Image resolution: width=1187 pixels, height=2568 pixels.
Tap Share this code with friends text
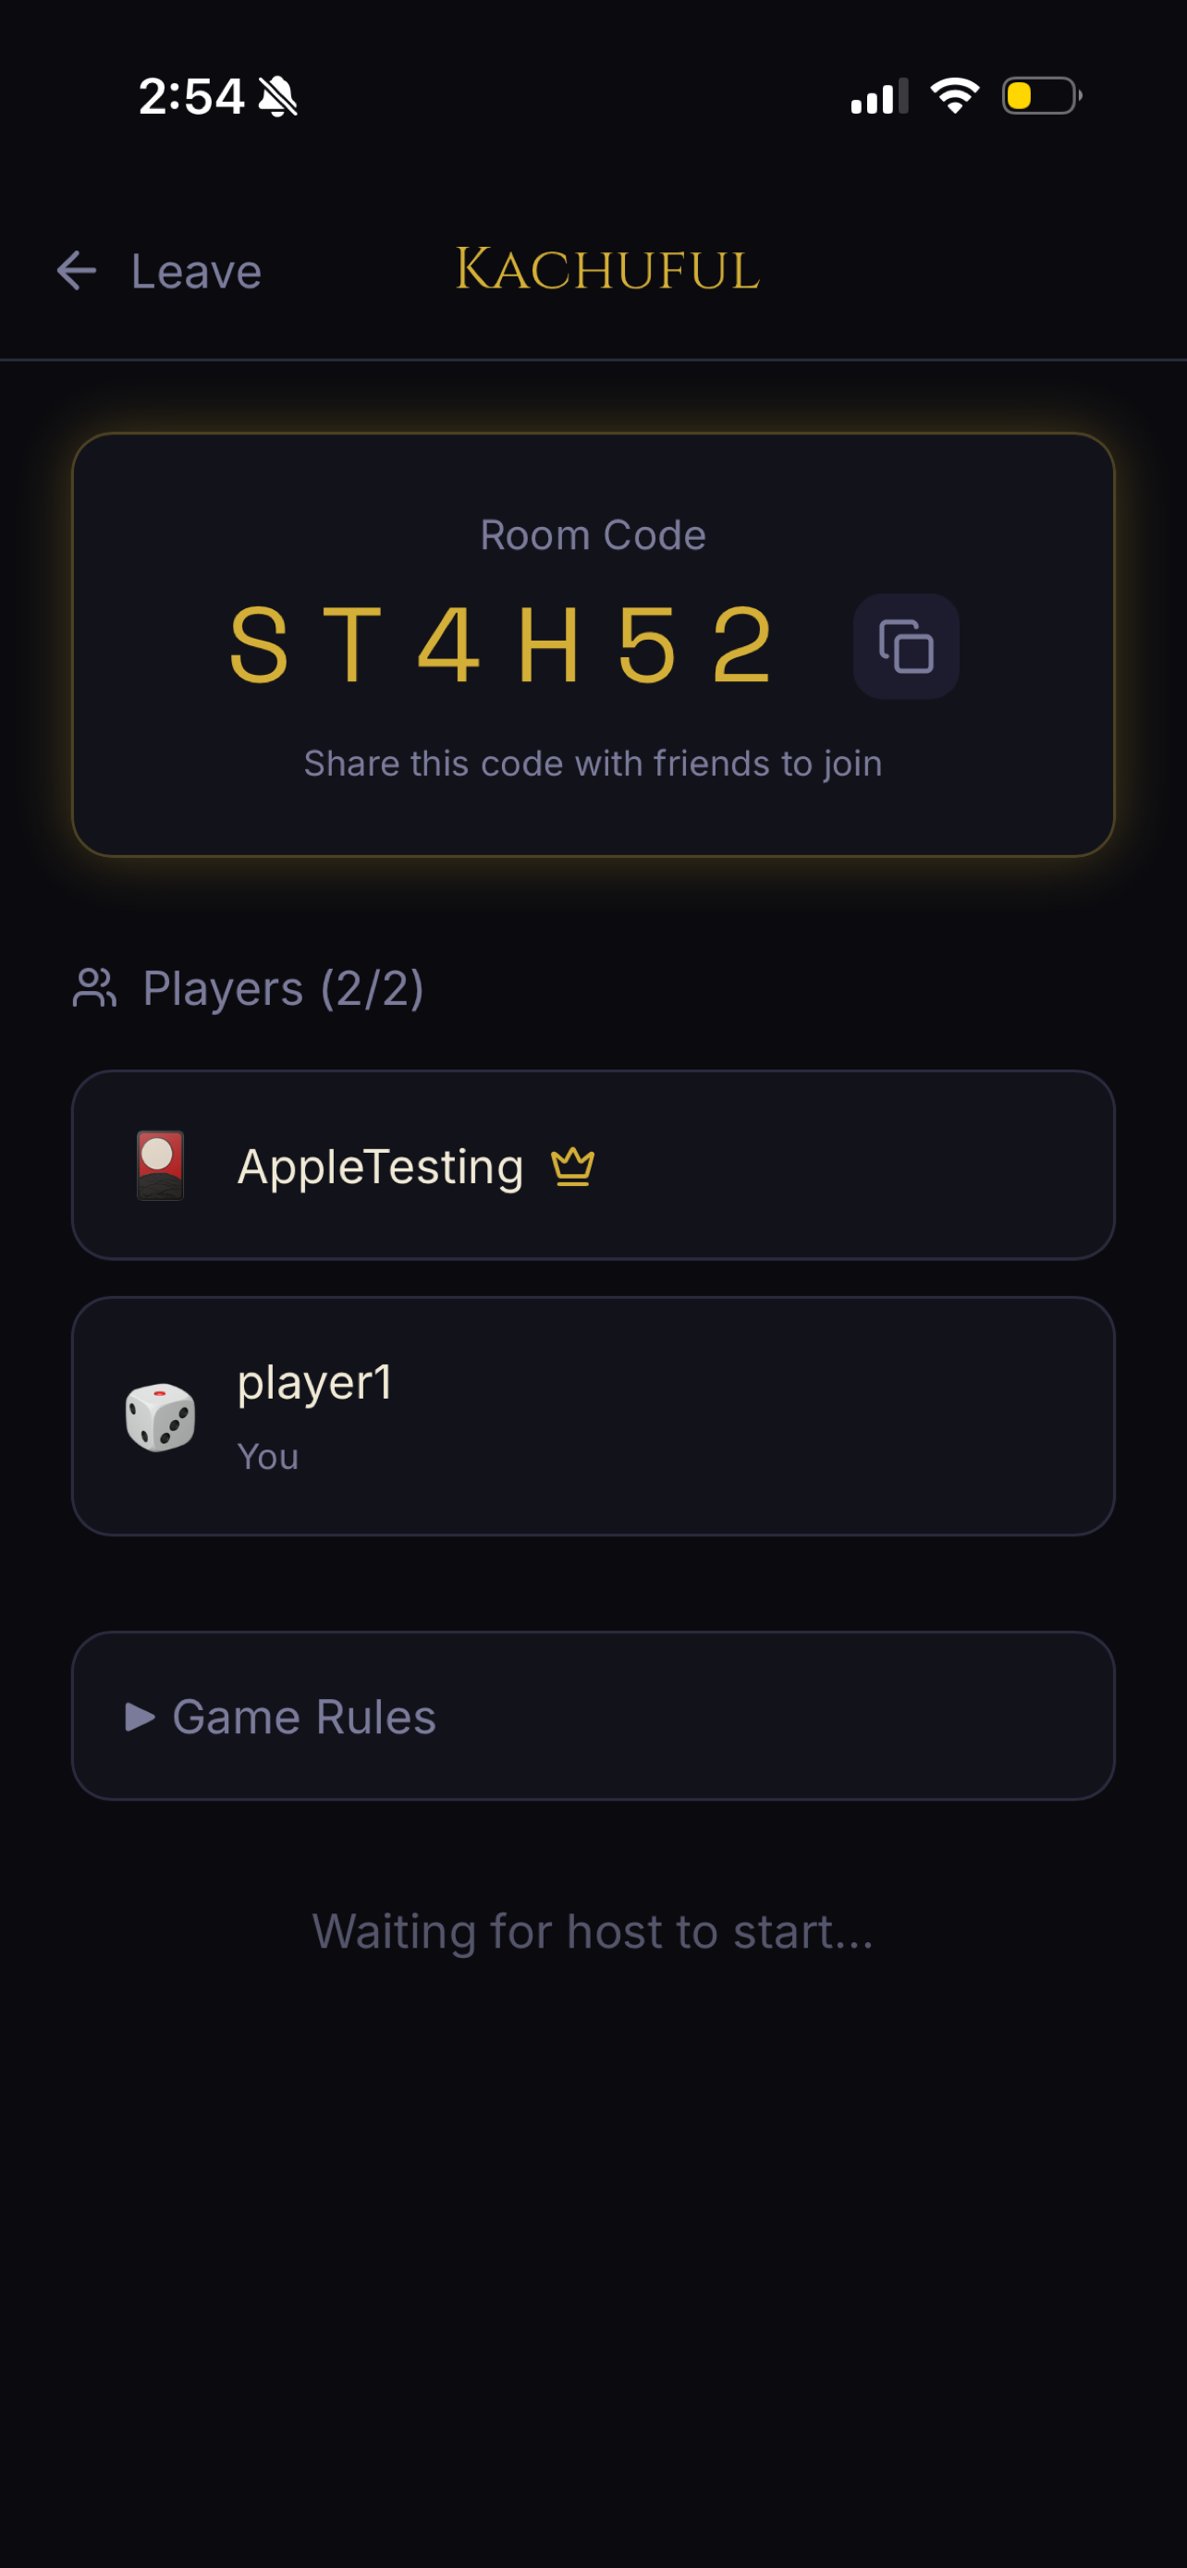(x=593, y=764)
